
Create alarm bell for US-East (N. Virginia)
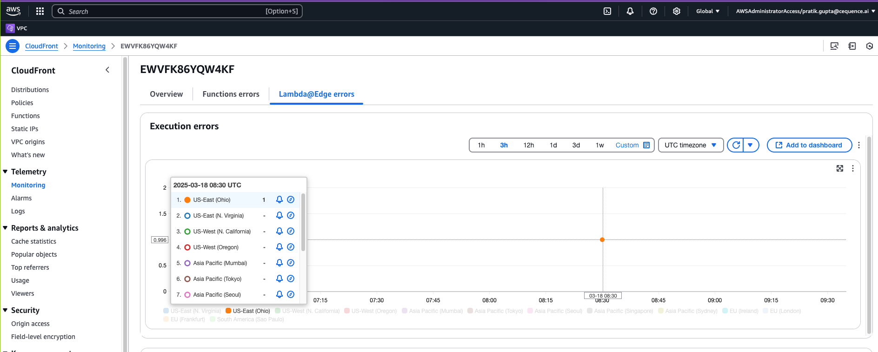coord(279,215)
